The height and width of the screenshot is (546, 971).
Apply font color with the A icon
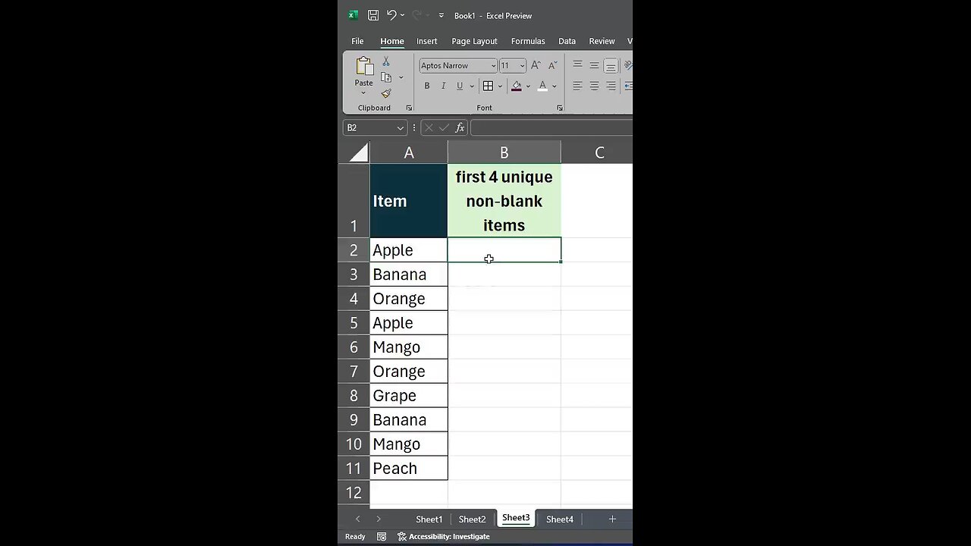click(542, 86)
